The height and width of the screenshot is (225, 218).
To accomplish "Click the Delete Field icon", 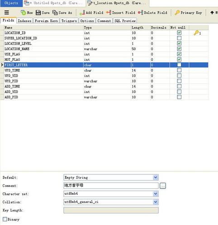I will [x=141, y=13].
